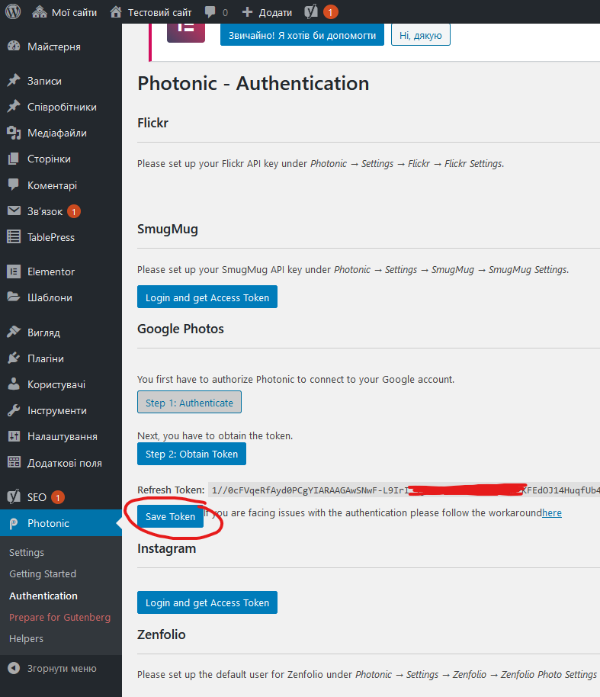The height and width of the screenshot is (697, 600).
Task: Open Getting Started submenu item
Action: coord(43,574)
